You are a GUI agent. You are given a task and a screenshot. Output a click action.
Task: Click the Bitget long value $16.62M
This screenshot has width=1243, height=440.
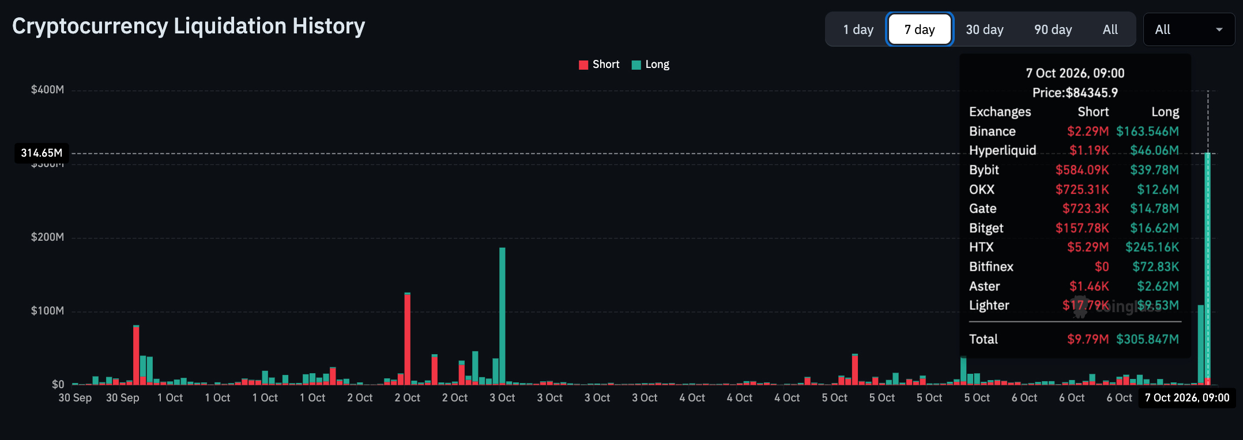pyautogui.click(x=1154, y=228)
